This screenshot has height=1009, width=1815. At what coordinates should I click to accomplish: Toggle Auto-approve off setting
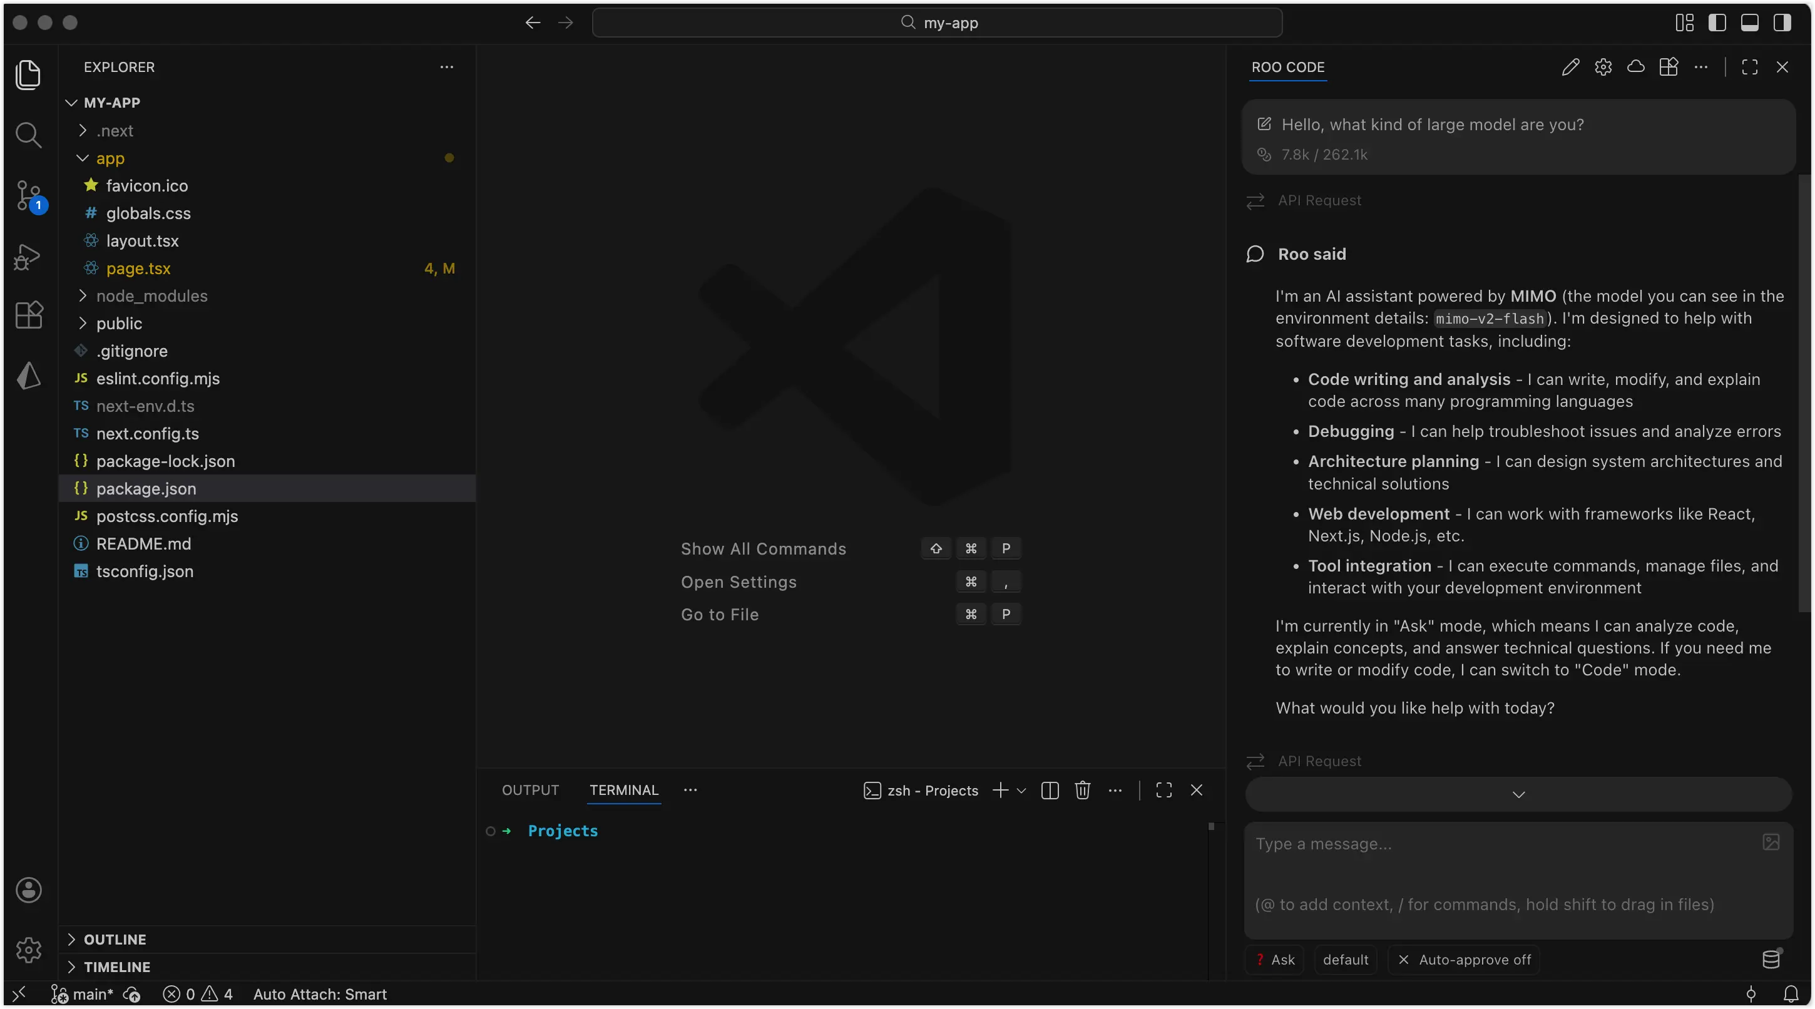pos(1464,960)
